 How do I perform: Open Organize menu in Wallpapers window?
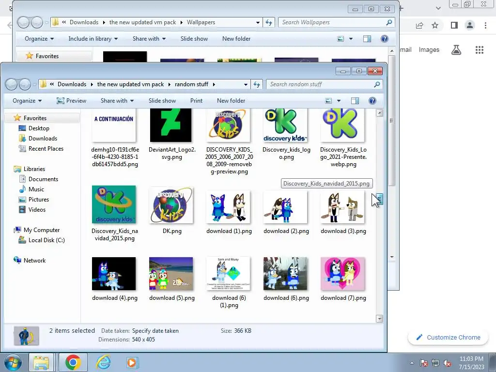click(x=39, y=39)
